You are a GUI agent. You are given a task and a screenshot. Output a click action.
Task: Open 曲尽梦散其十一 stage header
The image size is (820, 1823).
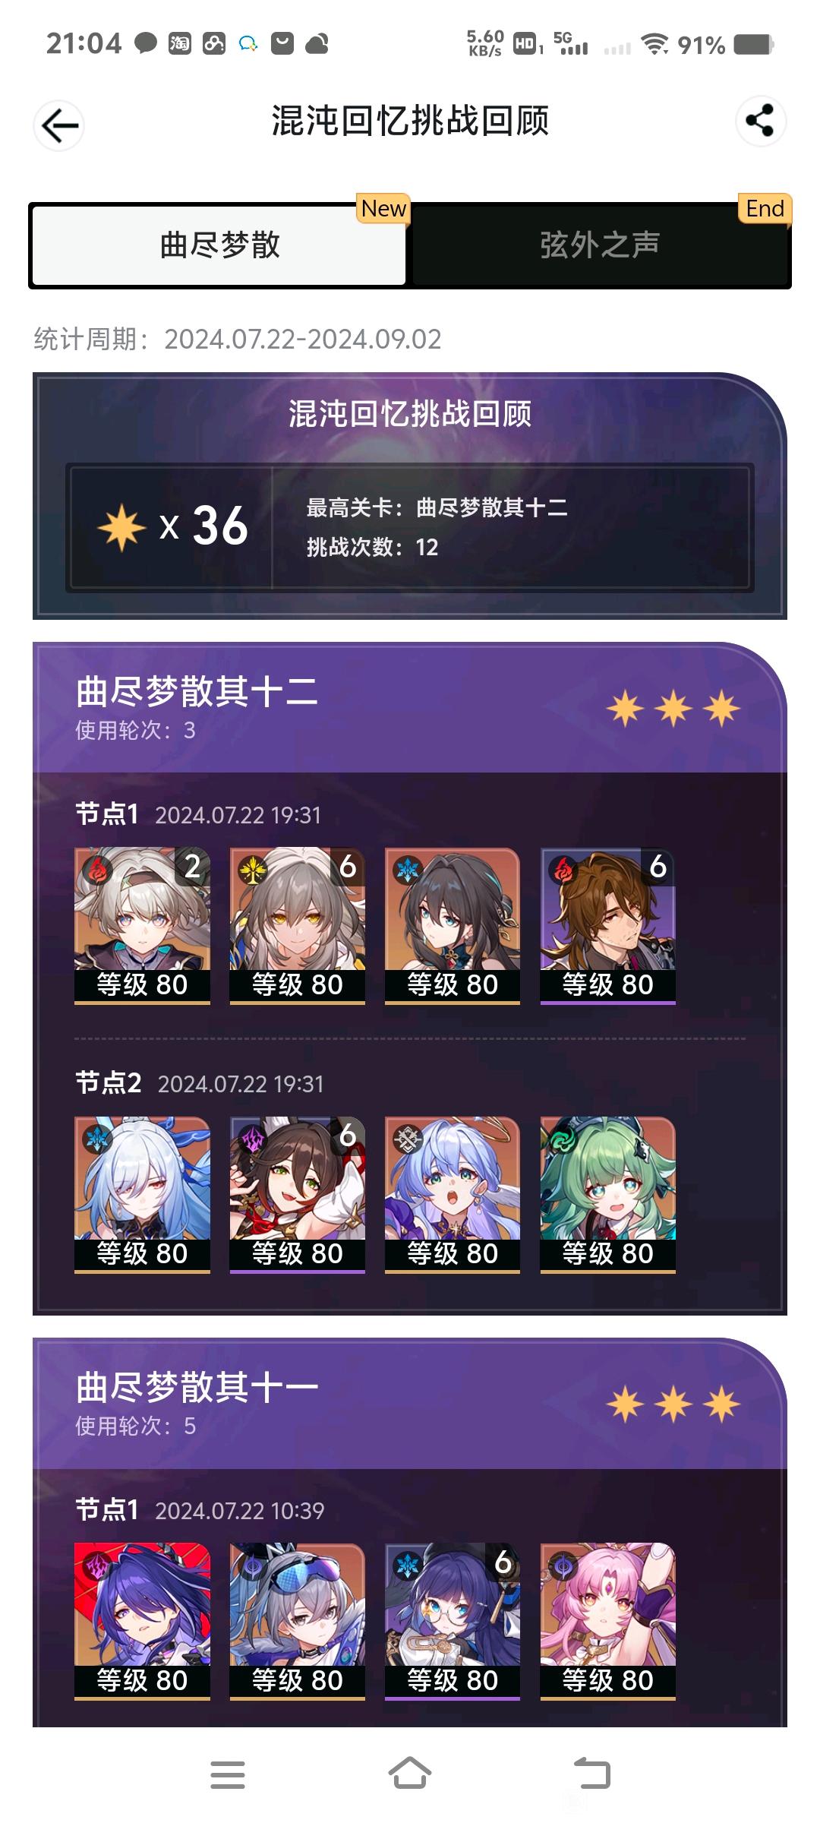(410, 1403)
